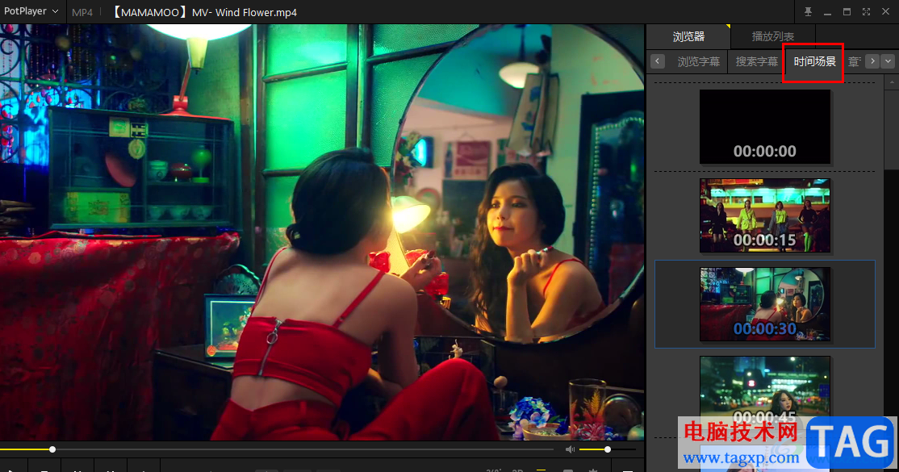Jump to the 00:00:00 scene thumbnail

(x=765, y=127)
